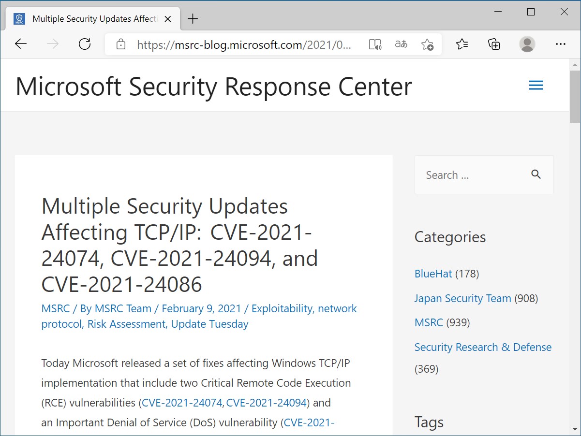Viewport: 581px width, 436px height.
Task: Open a new browser tab
Action: (x=193, y=19)
